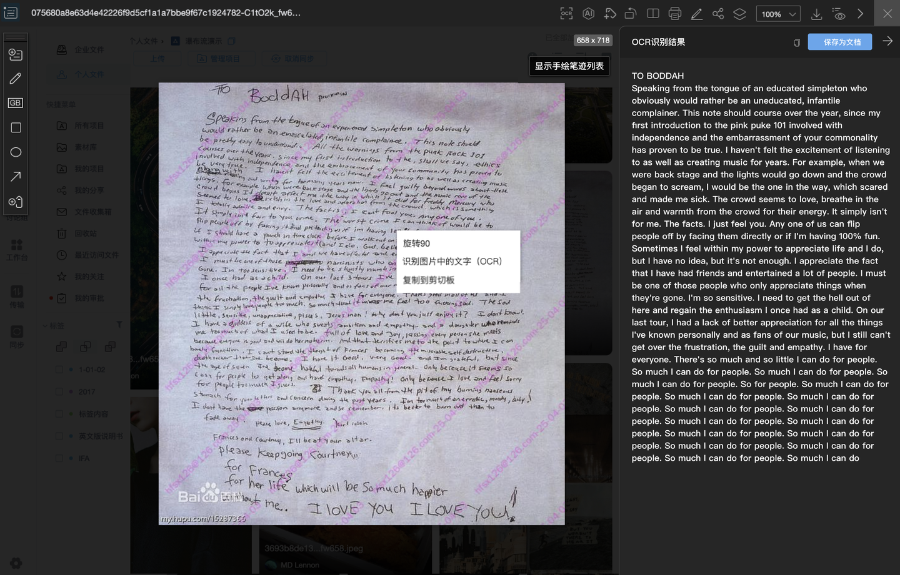The width and height of the screenshot is (900, 575).
Task: Toggle the annotation list visibility eye icon
Action: 839,14
